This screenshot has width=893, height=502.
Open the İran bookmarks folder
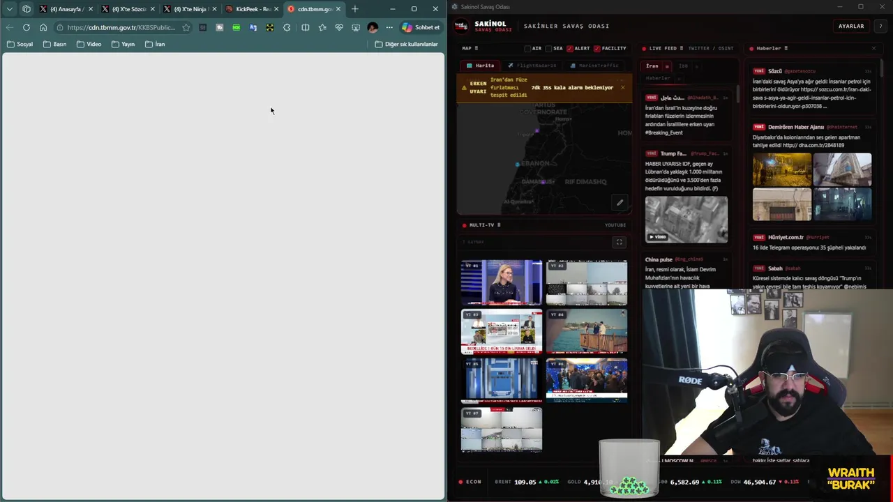tap(155, 44)
